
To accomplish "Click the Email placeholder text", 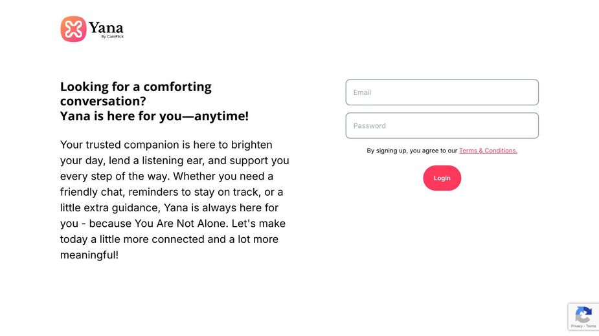I will point(362,92).
